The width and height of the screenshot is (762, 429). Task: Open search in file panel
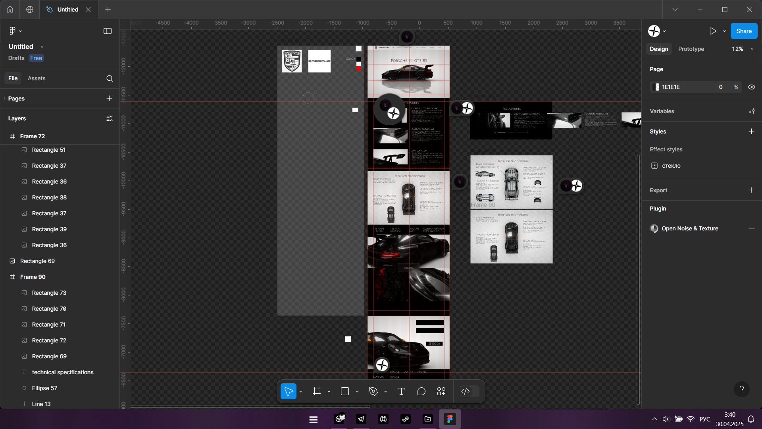(110, 79)
